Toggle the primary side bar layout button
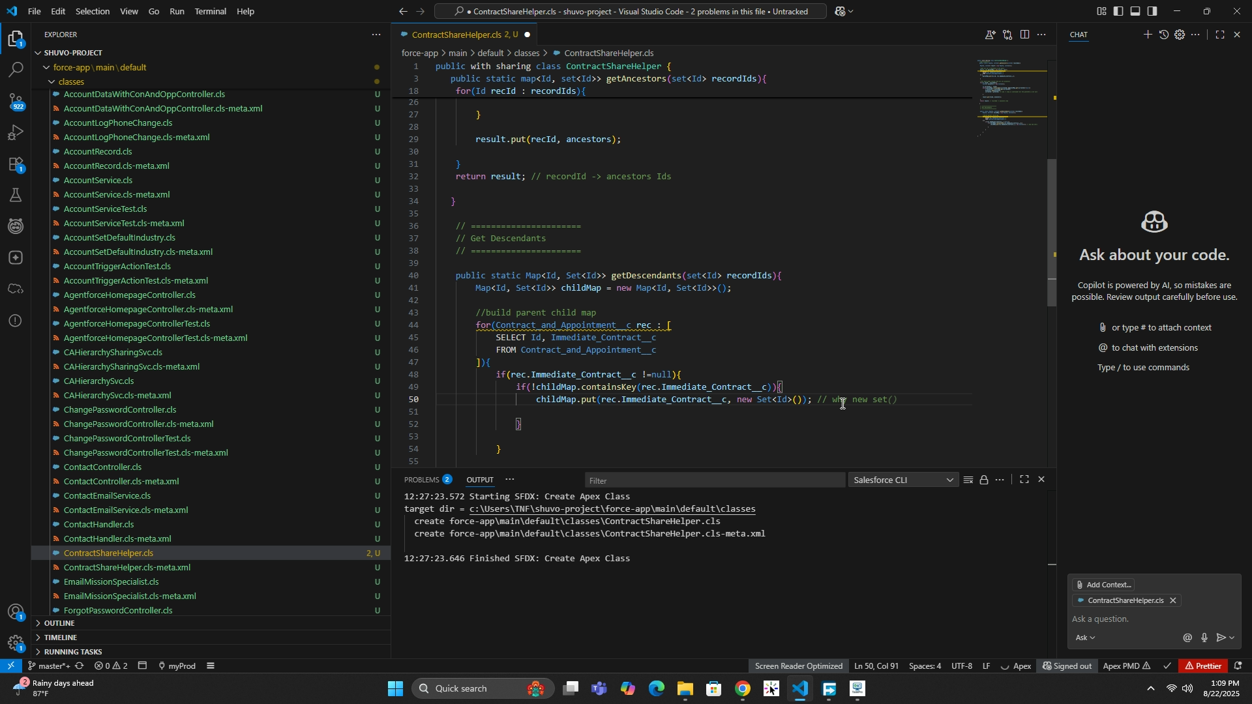Image resolution: width=1252 pixels, height=704 pixels. coord(1118,11)
